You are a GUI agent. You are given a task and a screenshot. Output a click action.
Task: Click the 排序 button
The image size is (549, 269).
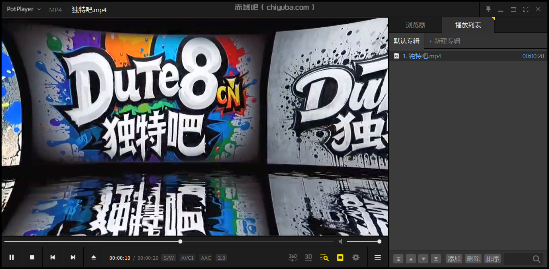pos(493,259)
